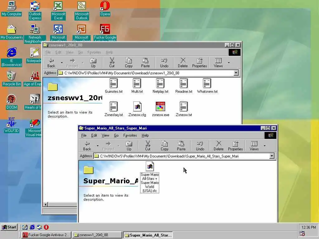Open Edit menu in Super_Mario window

tap(94, 135)
